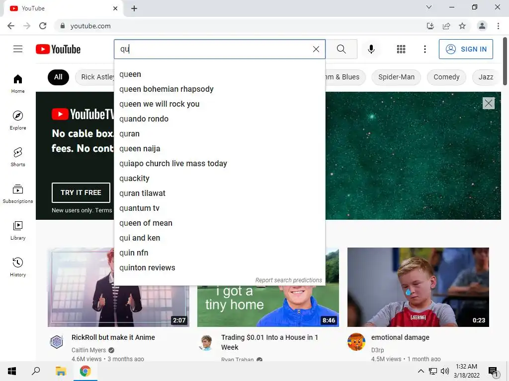
Task: Click the magnifier search button
Action: pos(341,49)
